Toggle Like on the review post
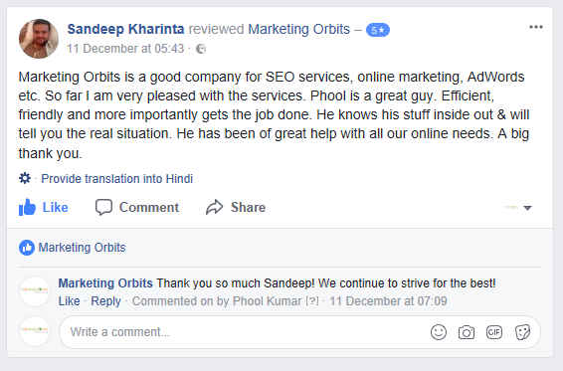 [x=44, y=207]
